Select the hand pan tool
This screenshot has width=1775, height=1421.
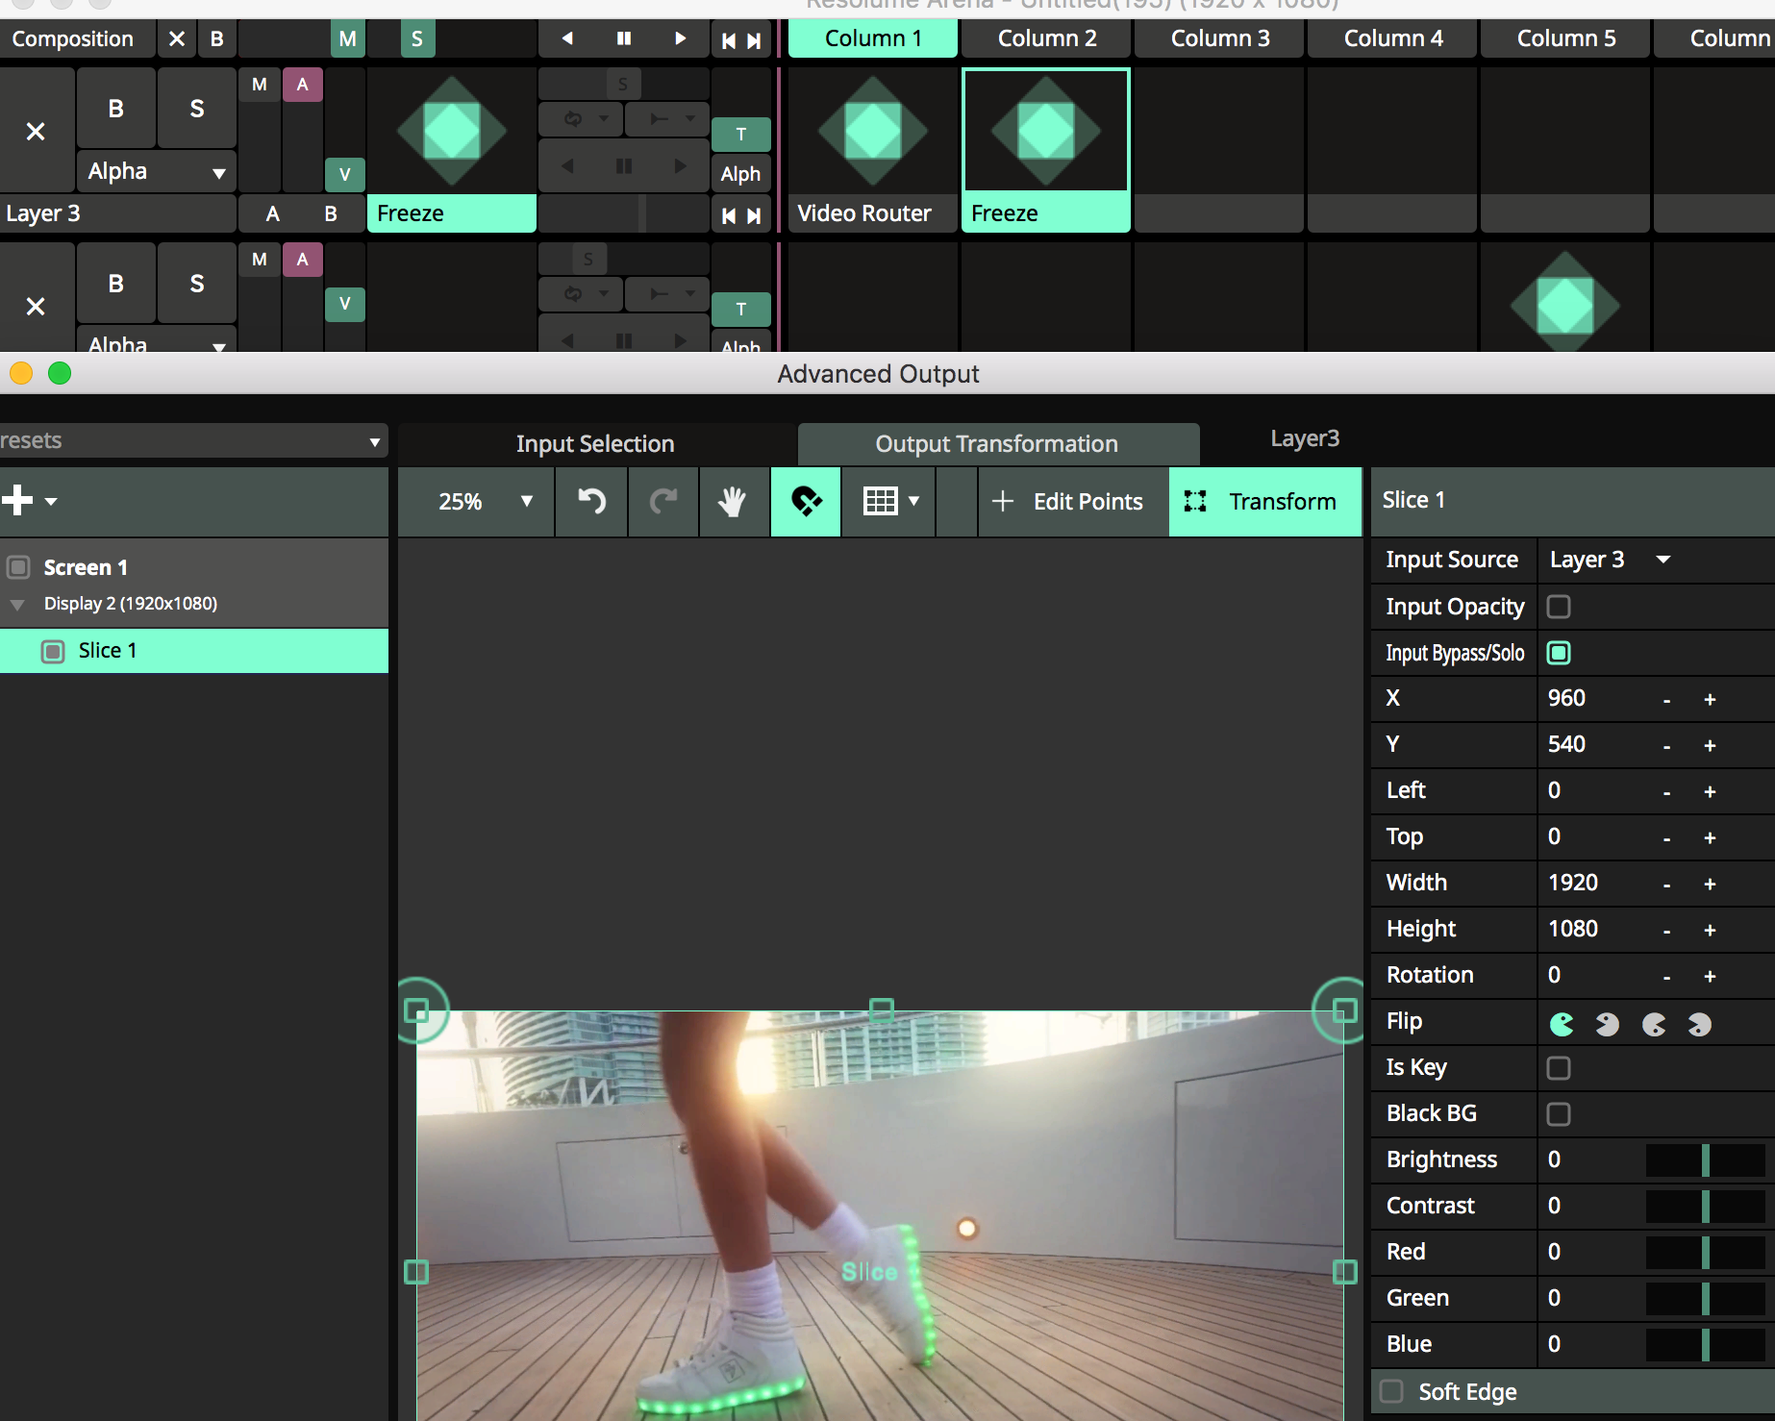tap(733, 501)
